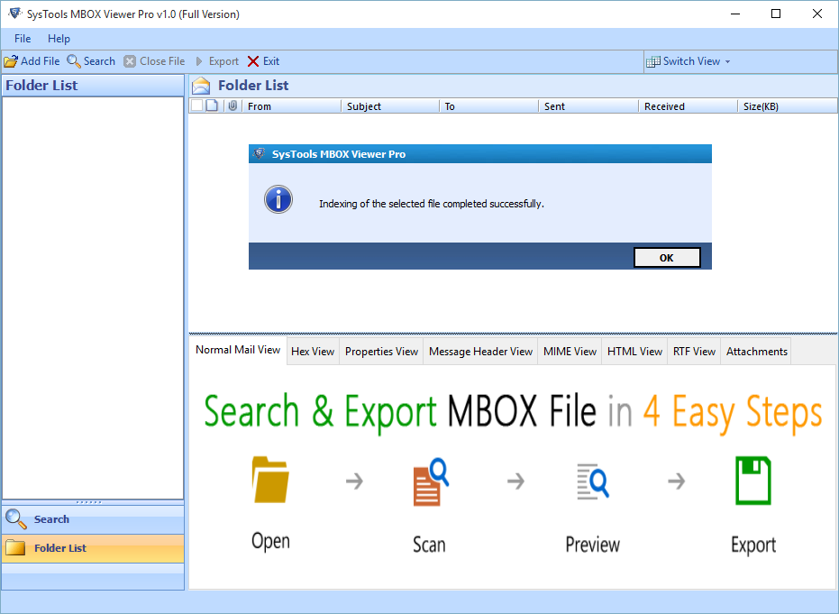The width and height of the screenshot is (839, 614).
Task: Click the 'Scan' step caption in banner
Action: pyautogui.click(x=429, y=545)
